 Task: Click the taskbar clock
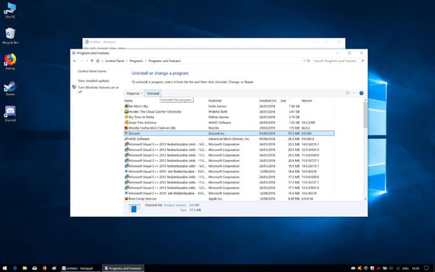tap(416, 268)
